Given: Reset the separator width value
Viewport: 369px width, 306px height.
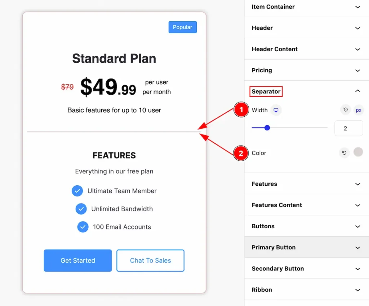Looking at the screenshot, I should [346, 110].
